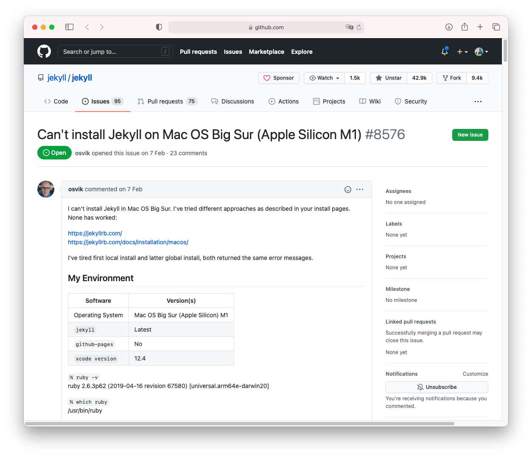Open the Safari share menu
The height and width of the screenshot is (458, 532).
tap(465, 27)
